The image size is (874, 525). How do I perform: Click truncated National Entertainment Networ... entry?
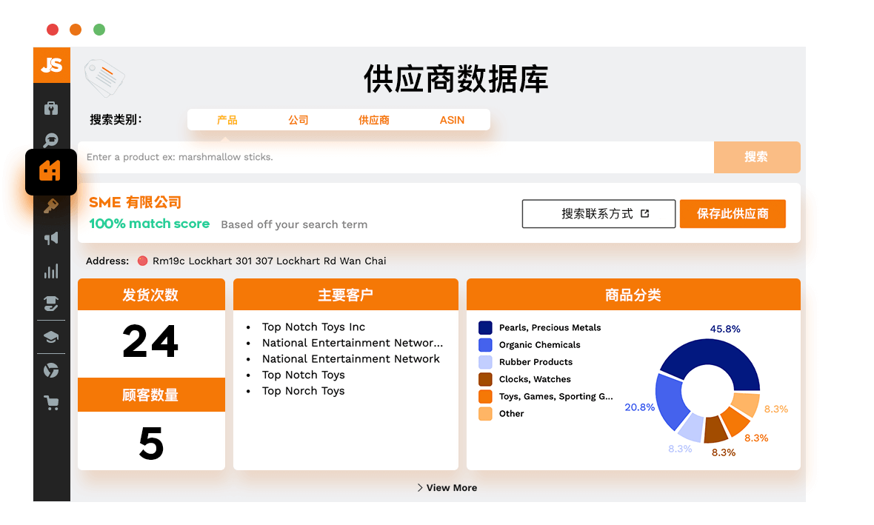pyautogui.click(x=353, y=343)
